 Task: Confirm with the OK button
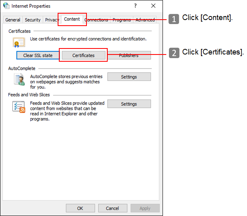[x=80, y=208]
